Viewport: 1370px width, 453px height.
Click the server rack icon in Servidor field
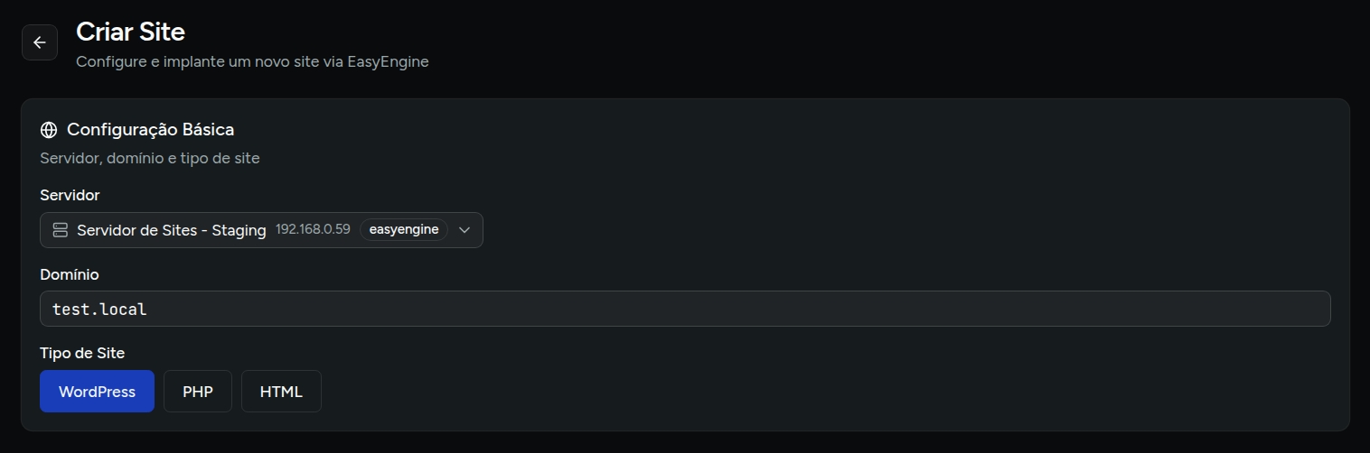61,230
